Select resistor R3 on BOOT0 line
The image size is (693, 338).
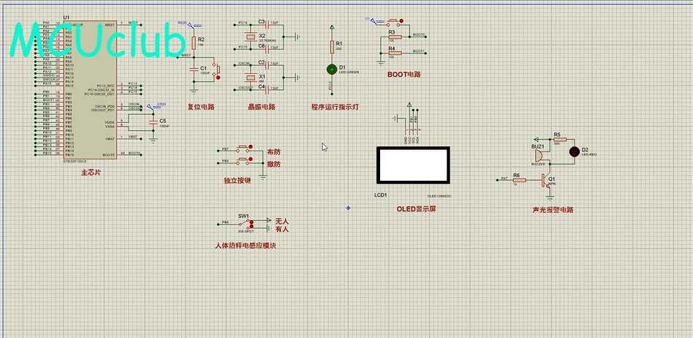(x=395, y=37)
